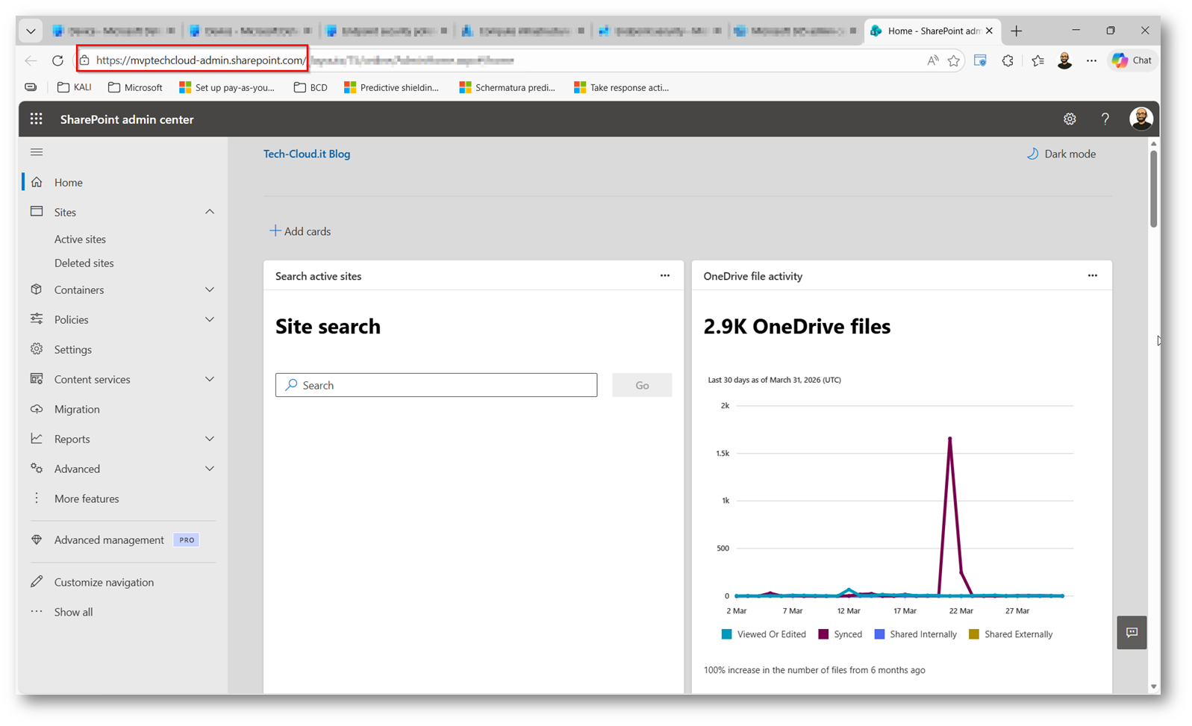
Task: Open the Copilot Chat button in Edge
Action: point(1132,60)
